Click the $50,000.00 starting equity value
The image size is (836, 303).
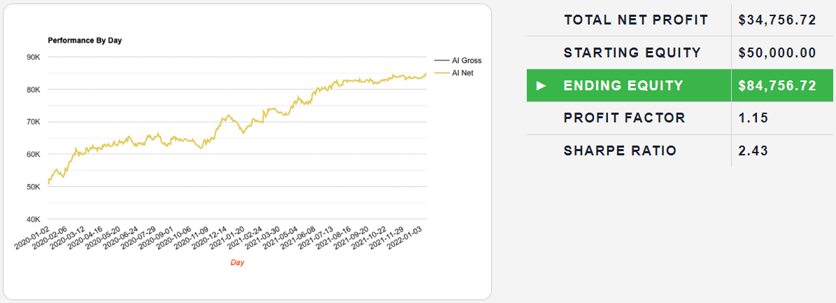click(x=777, y=52)
